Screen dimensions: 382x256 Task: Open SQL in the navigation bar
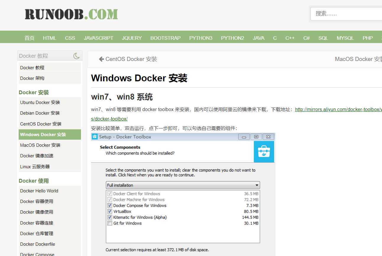click(323, 38)
